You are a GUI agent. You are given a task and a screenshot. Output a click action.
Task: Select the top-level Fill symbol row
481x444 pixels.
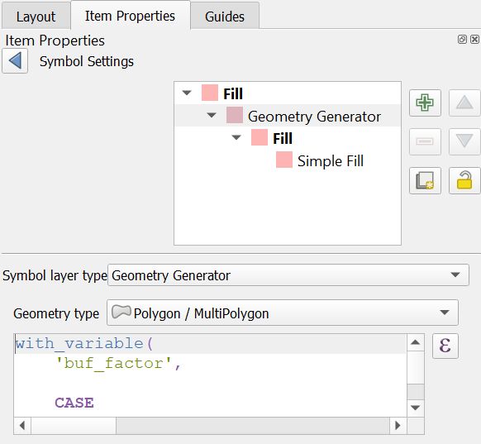[288, 93]
